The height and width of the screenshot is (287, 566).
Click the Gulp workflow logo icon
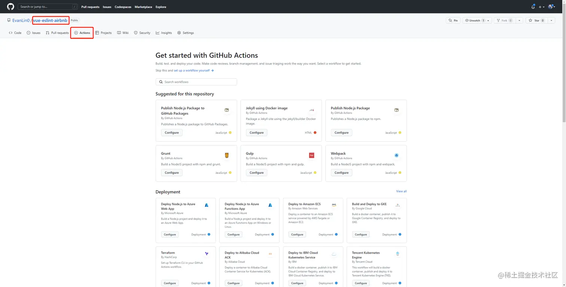(311, 155)
